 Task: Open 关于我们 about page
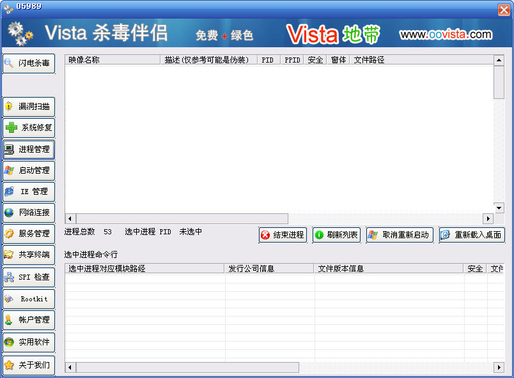[x=29, y=366]
